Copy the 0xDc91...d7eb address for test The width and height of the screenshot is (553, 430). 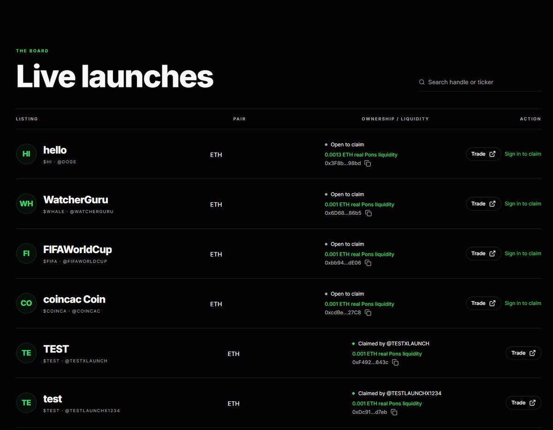pos(394,412)
